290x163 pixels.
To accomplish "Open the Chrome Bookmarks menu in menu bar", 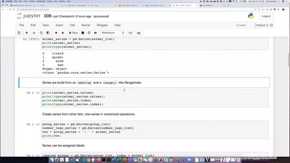I will pos(41,1).
